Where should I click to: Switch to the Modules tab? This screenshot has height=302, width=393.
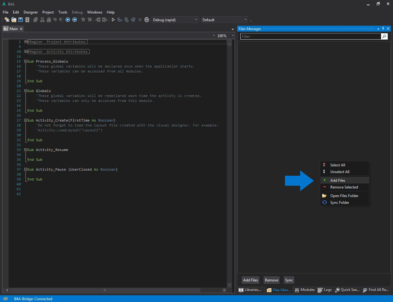pyautogui.click(x=305, y=290)
